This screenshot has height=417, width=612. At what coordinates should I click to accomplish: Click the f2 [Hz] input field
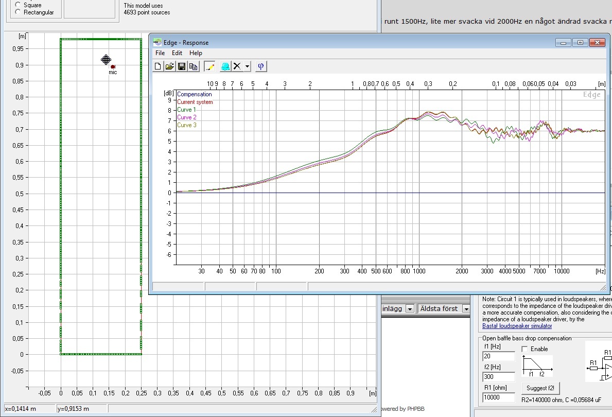pyautogui.click(x=498, y=377)
